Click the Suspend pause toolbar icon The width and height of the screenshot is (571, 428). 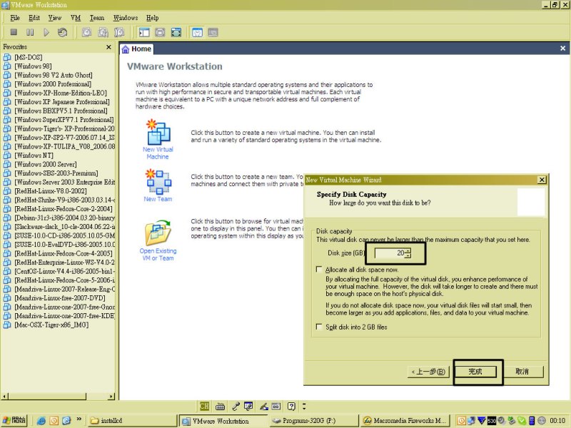[30, 32]
